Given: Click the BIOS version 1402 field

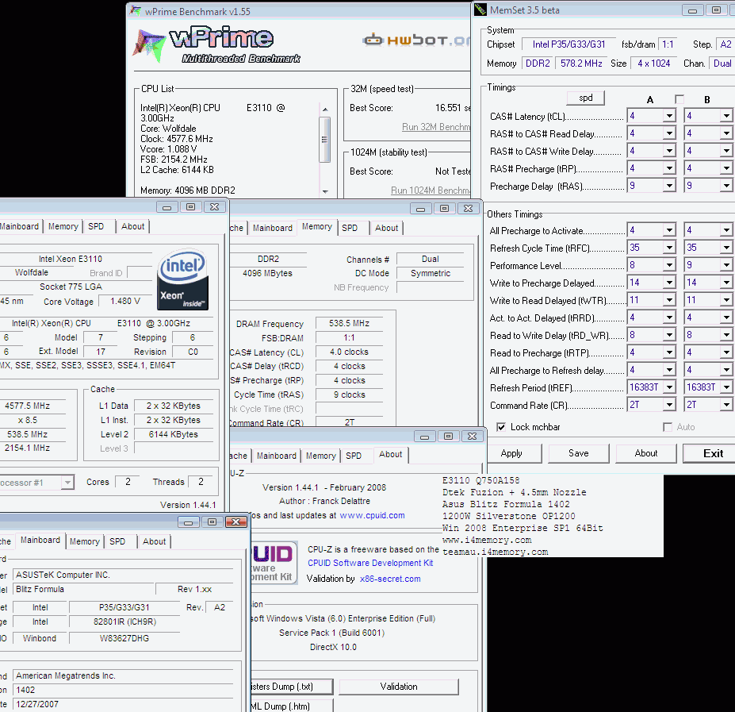Looking at the screenshot, I should 123,690.
